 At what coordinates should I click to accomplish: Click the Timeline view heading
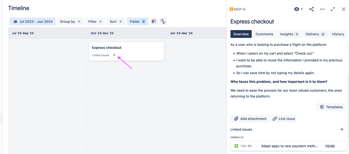click(19, 8)
